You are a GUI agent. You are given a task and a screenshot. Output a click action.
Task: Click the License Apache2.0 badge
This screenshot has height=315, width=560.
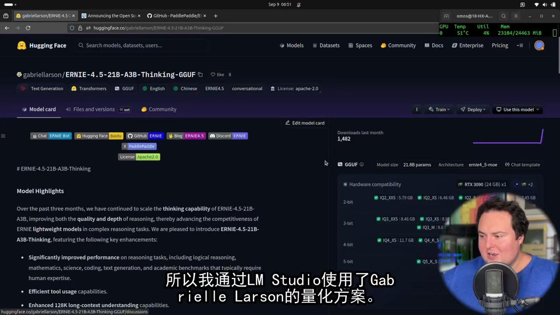[139, 157]
